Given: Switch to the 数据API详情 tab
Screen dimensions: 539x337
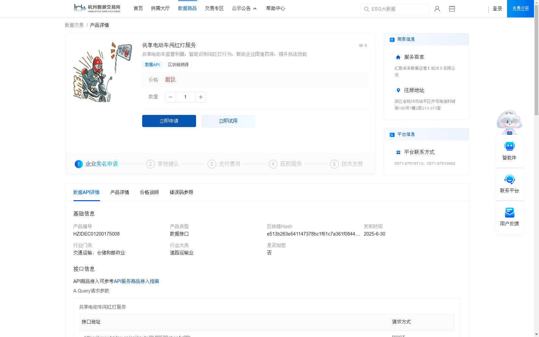Looking at the screenshot, I should [86, 192].
